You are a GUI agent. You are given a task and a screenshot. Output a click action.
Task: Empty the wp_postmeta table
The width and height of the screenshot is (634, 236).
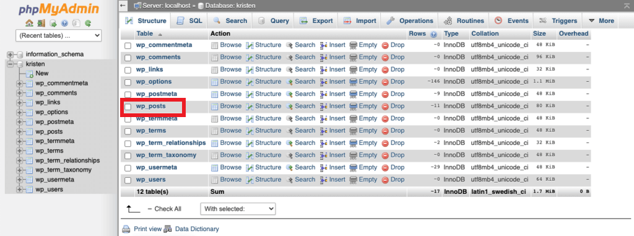[x=363, y=94]
